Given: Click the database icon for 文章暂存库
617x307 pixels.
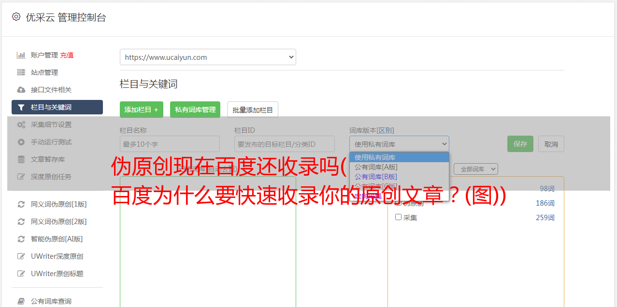Looking at the screenshot, I should point(21,159).
